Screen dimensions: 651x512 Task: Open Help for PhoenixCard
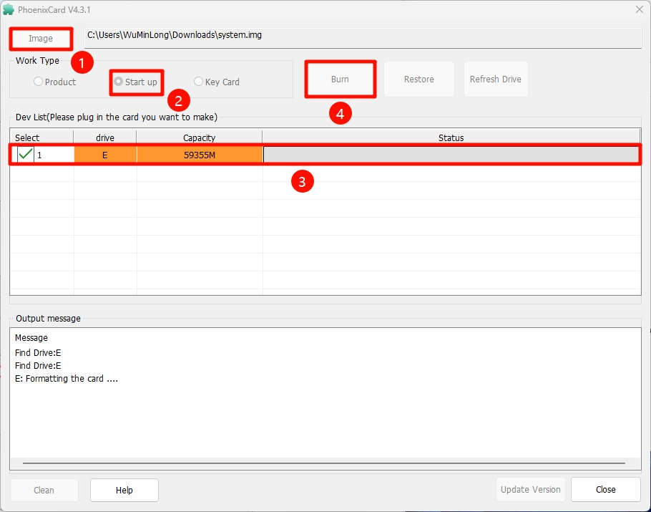click(124, 490)
